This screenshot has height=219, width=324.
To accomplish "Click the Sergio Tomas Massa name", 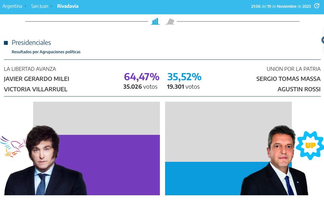I will tap(288, 79).
